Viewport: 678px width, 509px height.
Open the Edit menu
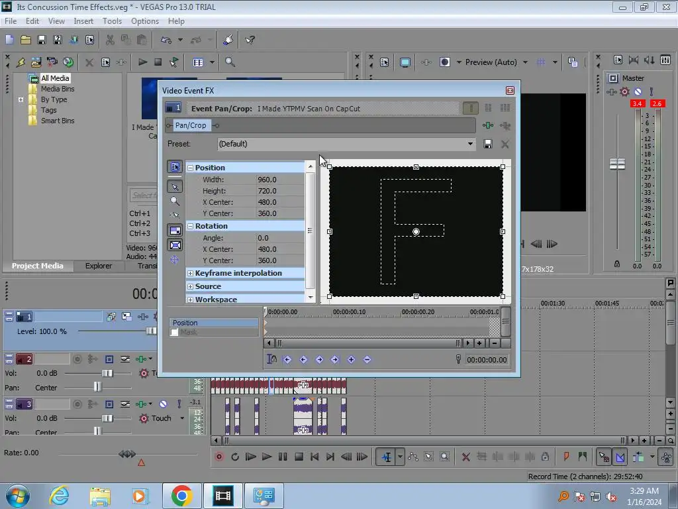click(32, 21)
